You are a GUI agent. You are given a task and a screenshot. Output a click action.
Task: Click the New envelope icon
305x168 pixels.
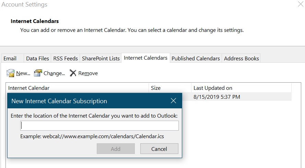click(x=11, y=73)
